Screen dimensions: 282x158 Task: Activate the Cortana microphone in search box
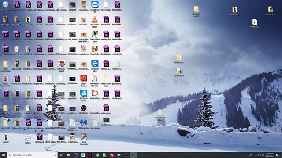click(x=55, y=155)
